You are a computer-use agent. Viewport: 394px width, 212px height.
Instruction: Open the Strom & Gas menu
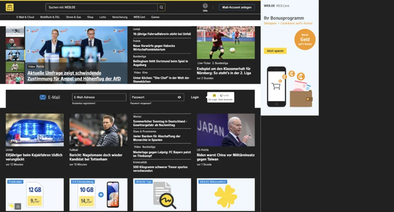pyautogui.click(x=73, y=17)
